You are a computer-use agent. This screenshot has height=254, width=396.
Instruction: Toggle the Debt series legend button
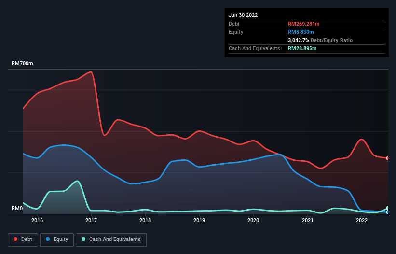coord(23,240)
